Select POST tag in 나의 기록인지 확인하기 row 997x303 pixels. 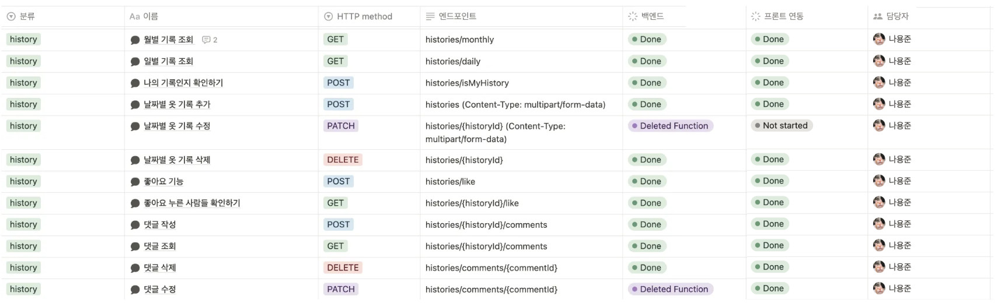339,83
